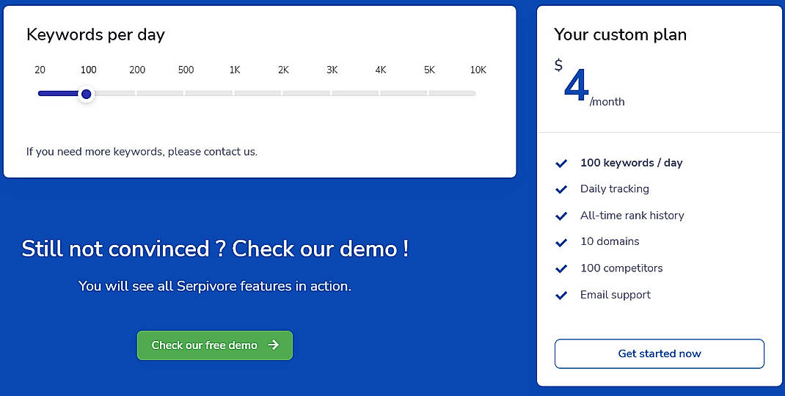Click the 'Keywords per day' heading
Image resolution: width=785 pixels, height=396 pixels.
(95, 34)
